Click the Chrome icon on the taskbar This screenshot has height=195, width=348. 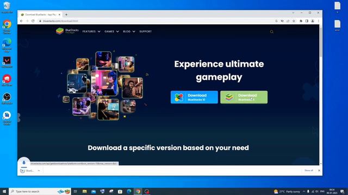[138, 191]
